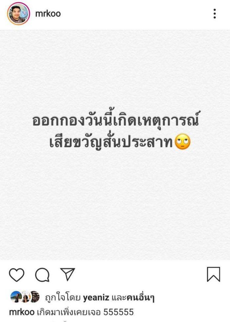230x322 pixels.
Task: Click mrkoo username in caption
Action: tap(22, 312)
